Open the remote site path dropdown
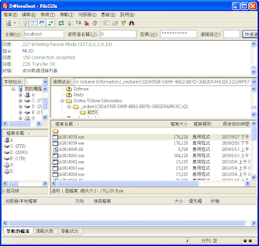 coord(254,82)
